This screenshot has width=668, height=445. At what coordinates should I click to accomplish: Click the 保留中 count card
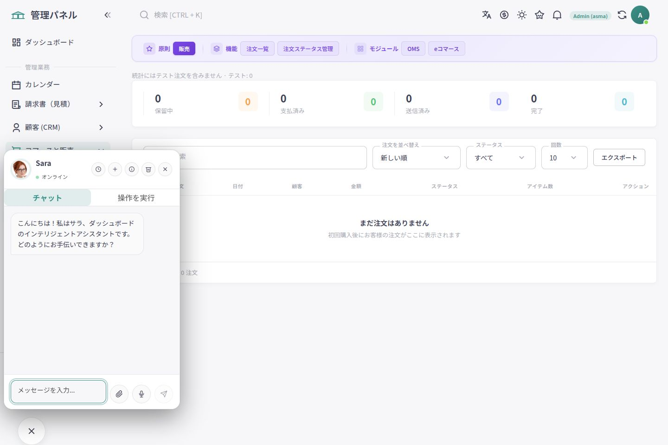click(202, 104)
